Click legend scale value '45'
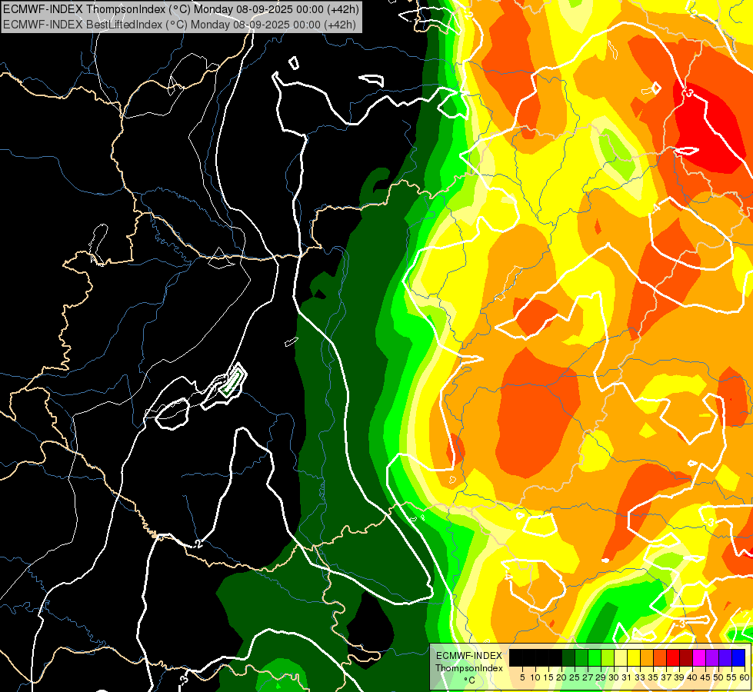 click(x=705, y=677)
